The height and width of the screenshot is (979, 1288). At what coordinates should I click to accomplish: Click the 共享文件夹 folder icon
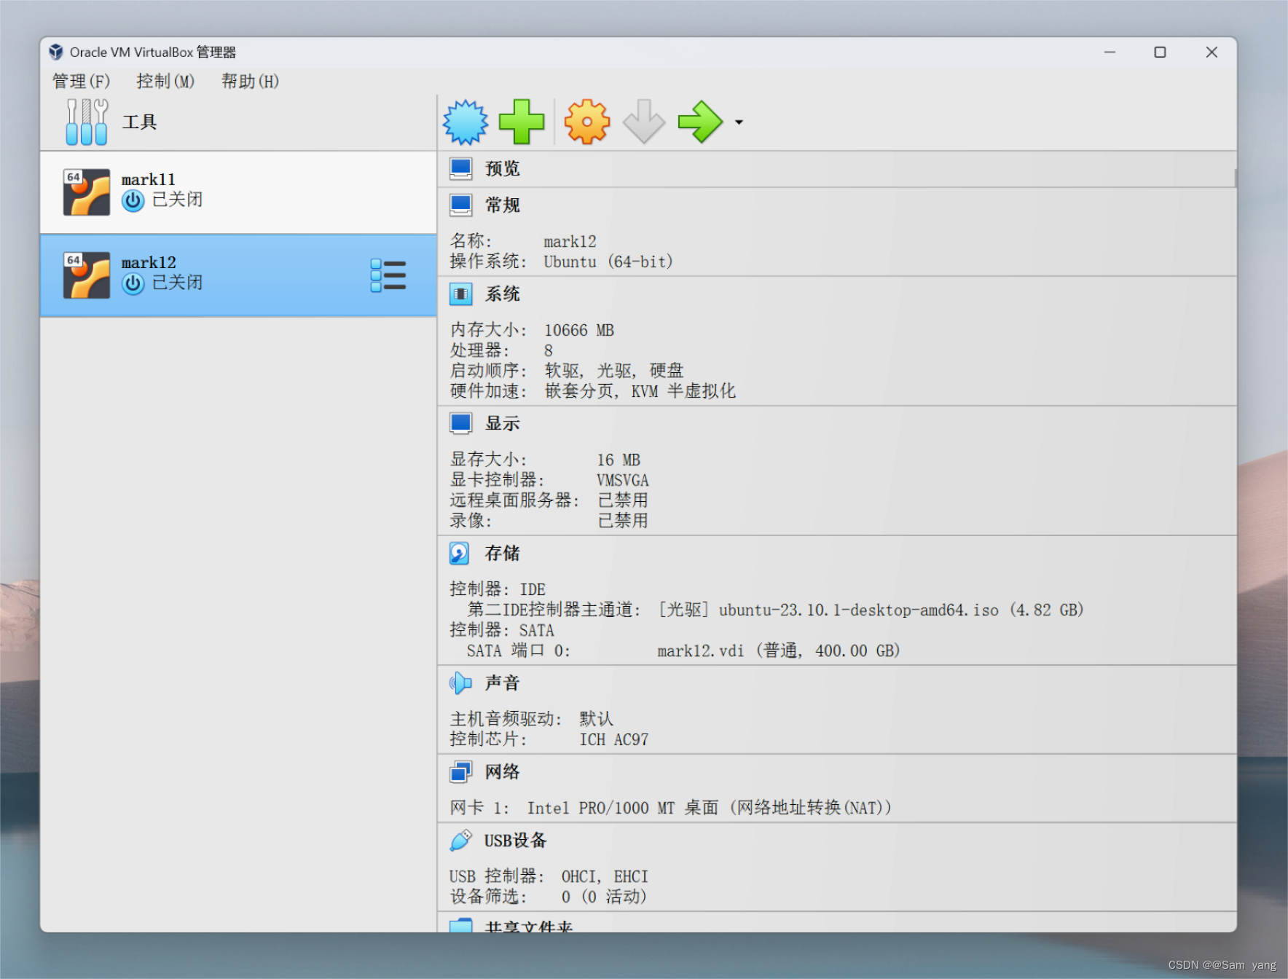pos(460,926)
